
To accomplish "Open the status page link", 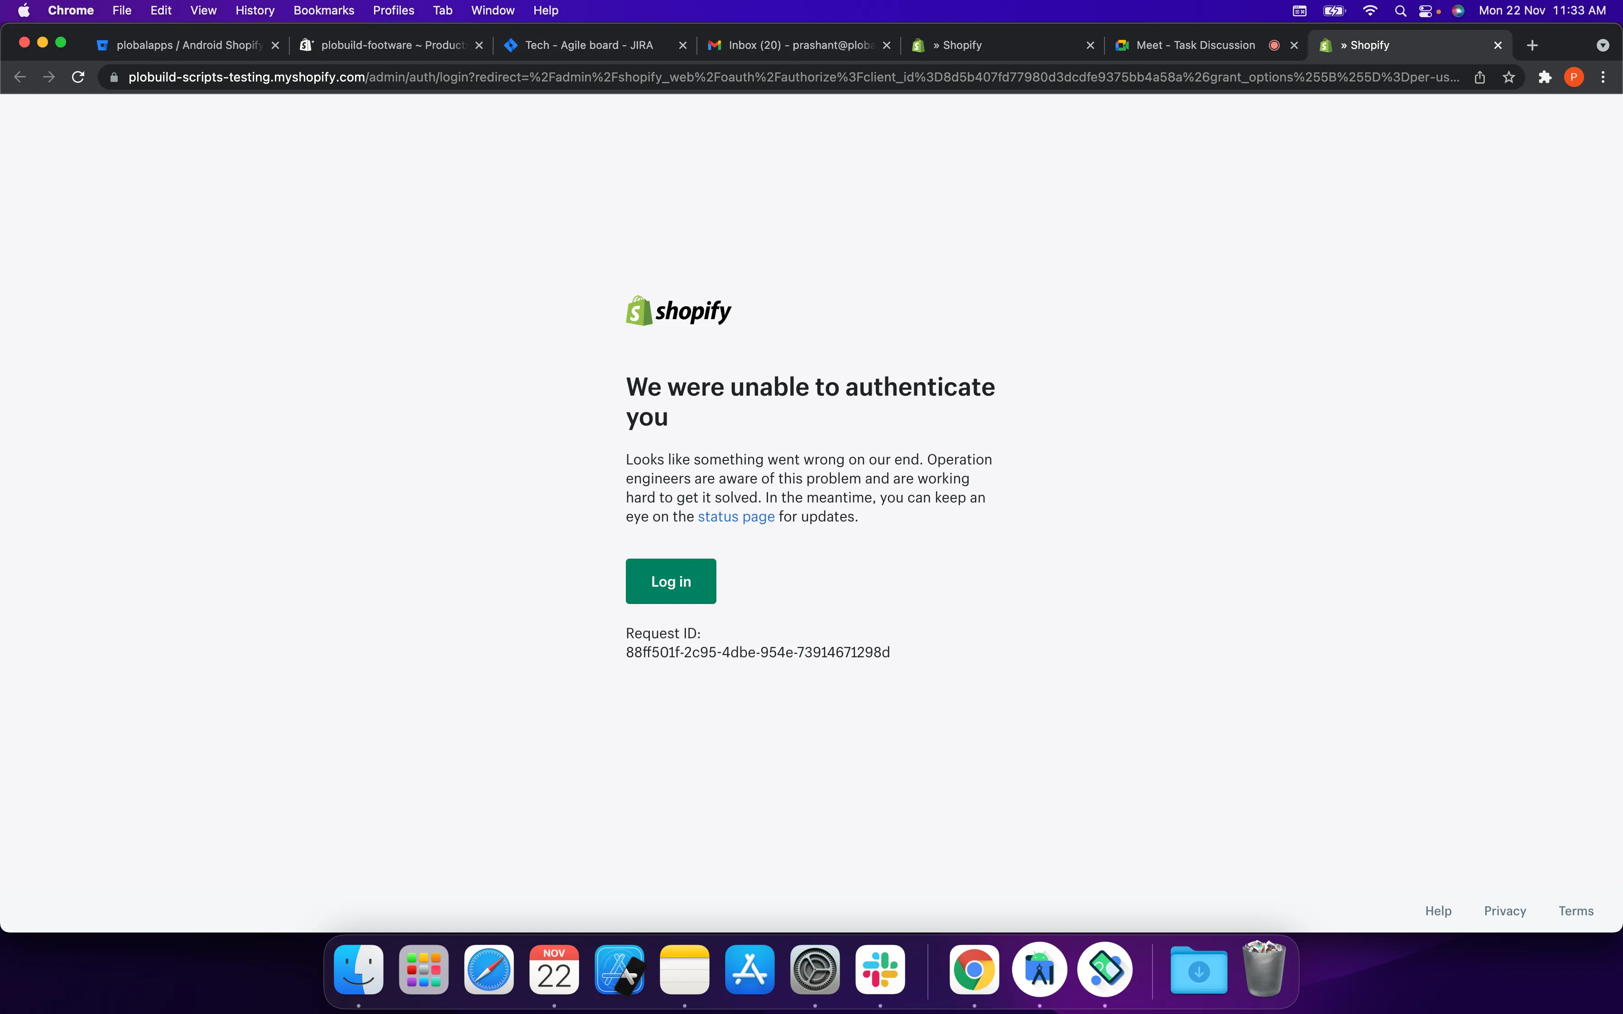I will point(736,517).
